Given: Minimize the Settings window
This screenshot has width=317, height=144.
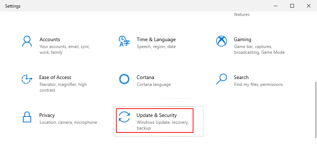Looking at the screenshot, I should (276, 6).
